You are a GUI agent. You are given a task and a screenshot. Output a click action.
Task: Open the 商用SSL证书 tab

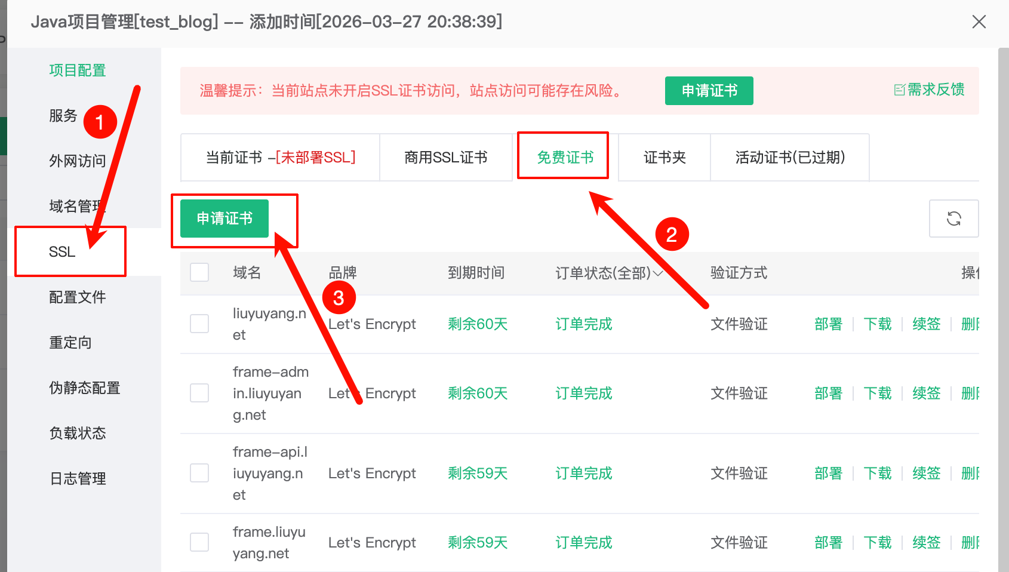pyautogui.click(x=445, y=157)
